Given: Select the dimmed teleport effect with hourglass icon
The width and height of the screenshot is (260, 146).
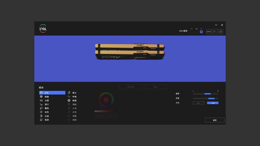Looking at the screenshot, I should point(72,104).
